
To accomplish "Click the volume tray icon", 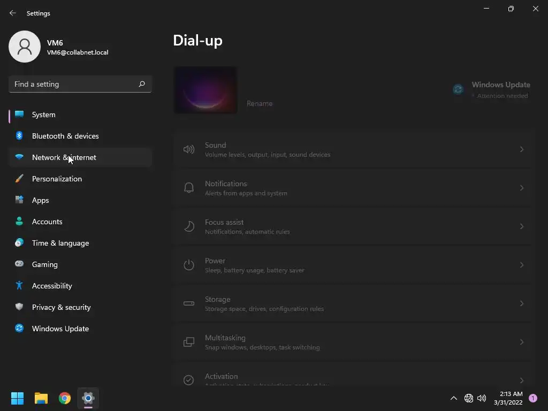I will pyautogui.click(x=482, y=398).
